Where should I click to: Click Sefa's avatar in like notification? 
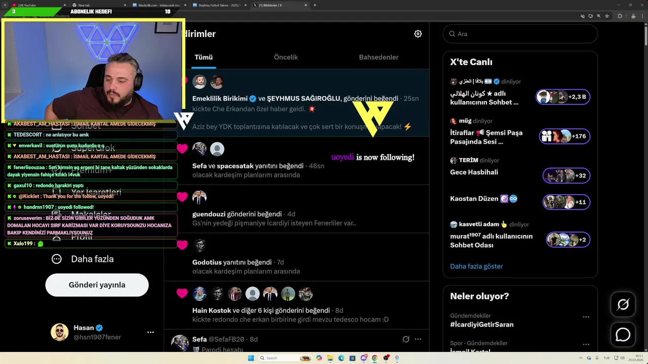199,149
